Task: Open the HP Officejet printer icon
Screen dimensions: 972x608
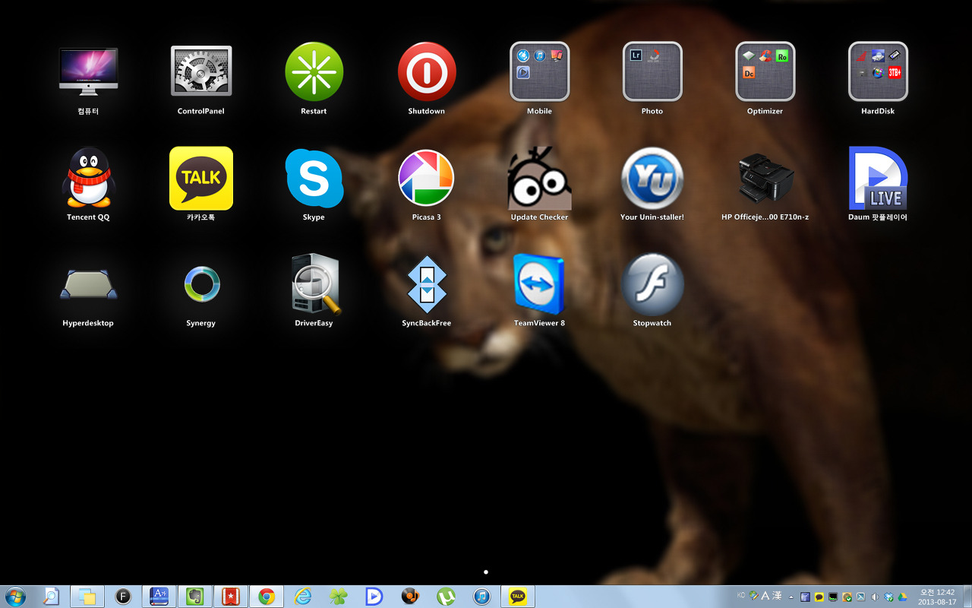Action: coord(765,178)
